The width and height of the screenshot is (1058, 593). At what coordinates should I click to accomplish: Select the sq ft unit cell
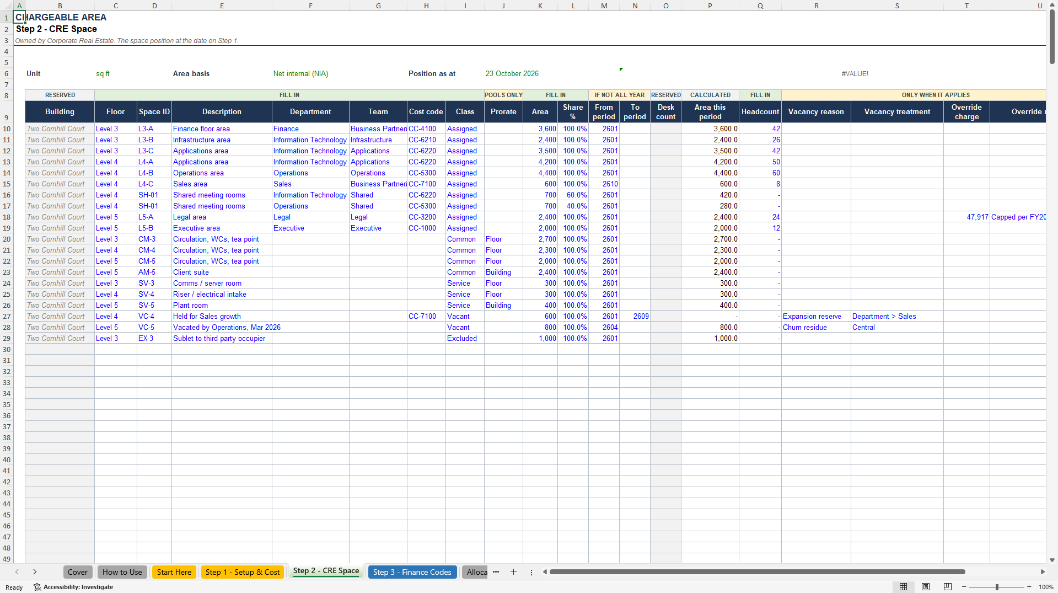116,73
